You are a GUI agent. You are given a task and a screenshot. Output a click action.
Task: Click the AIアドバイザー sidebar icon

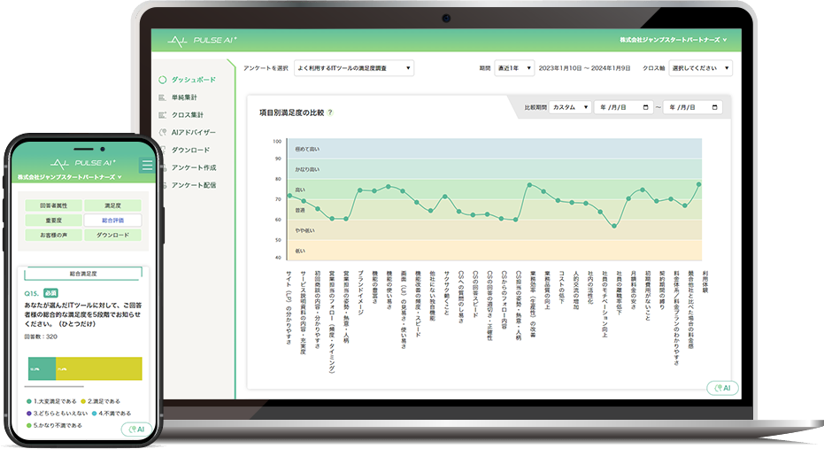click(162, 133)
